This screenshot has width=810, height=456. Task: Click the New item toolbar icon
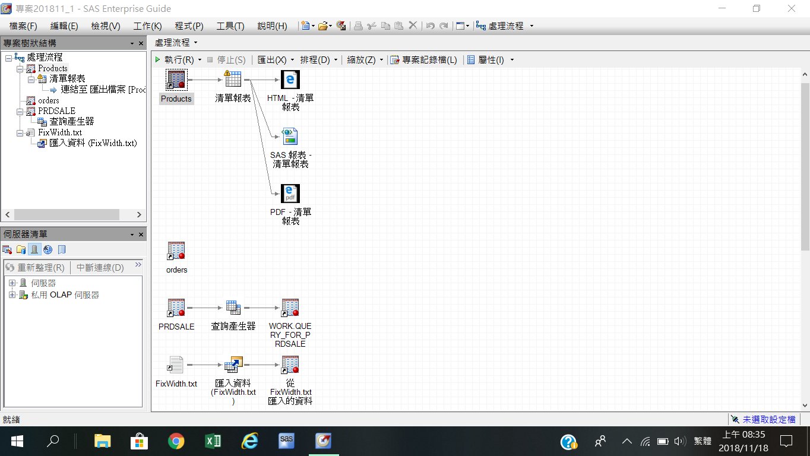pos(305,26)
